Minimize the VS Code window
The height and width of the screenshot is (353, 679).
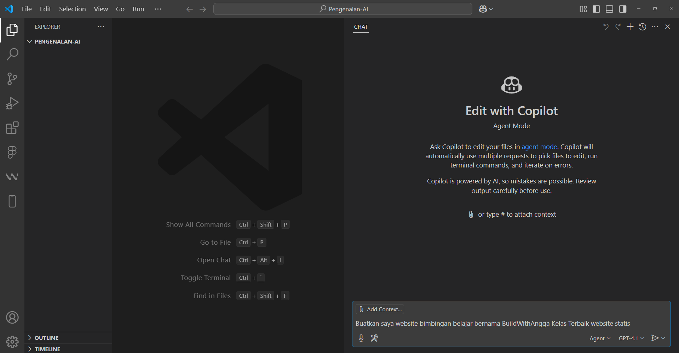point(639,8)
